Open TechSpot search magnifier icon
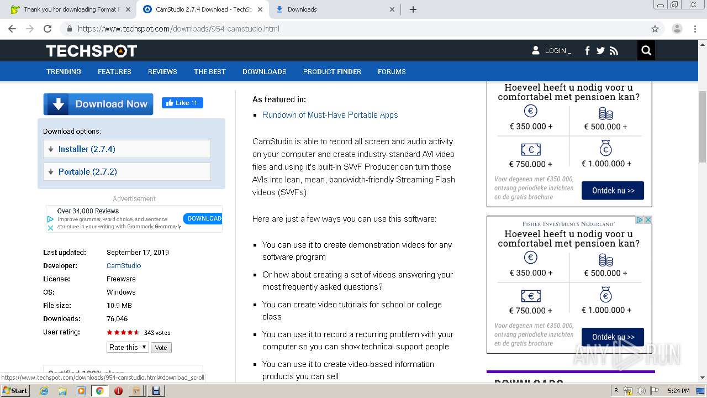707x398 pixels. coord(646,51)
